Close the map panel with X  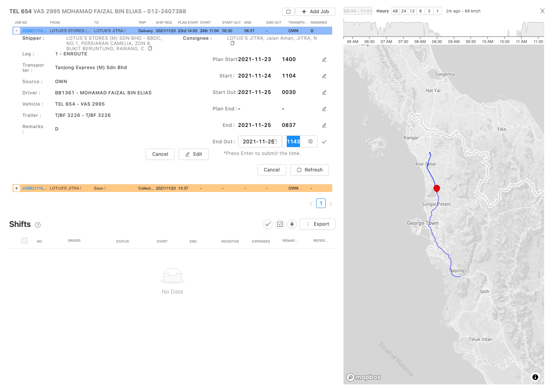point(543,11)
